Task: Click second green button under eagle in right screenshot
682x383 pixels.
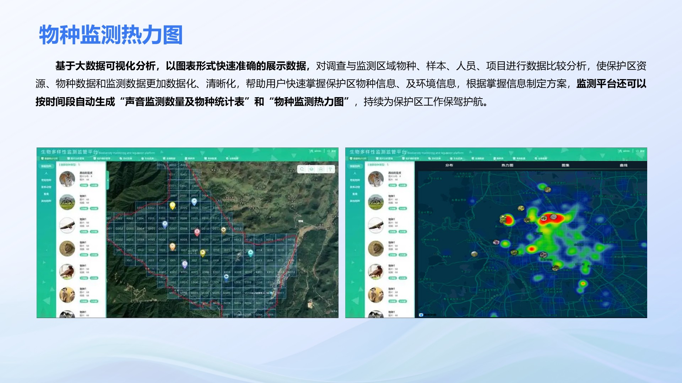Action: (402, 232)
